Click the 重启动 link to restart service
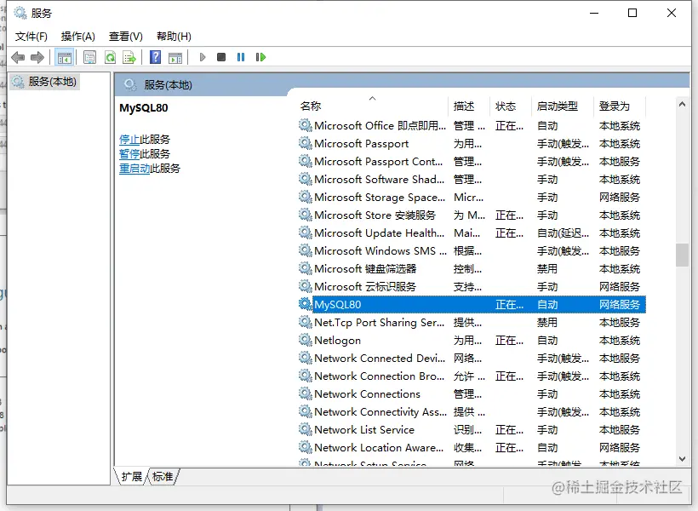698x511 pixels. click(x=134, y=169)
